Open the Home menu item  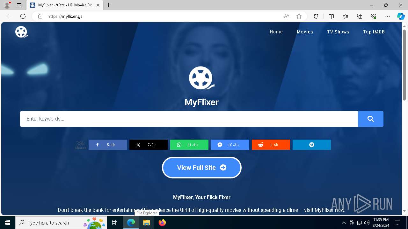tap(276, 32)
